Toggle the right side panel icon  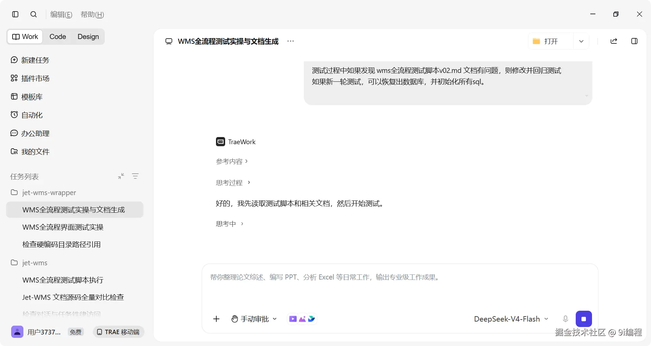coord(634,41)
